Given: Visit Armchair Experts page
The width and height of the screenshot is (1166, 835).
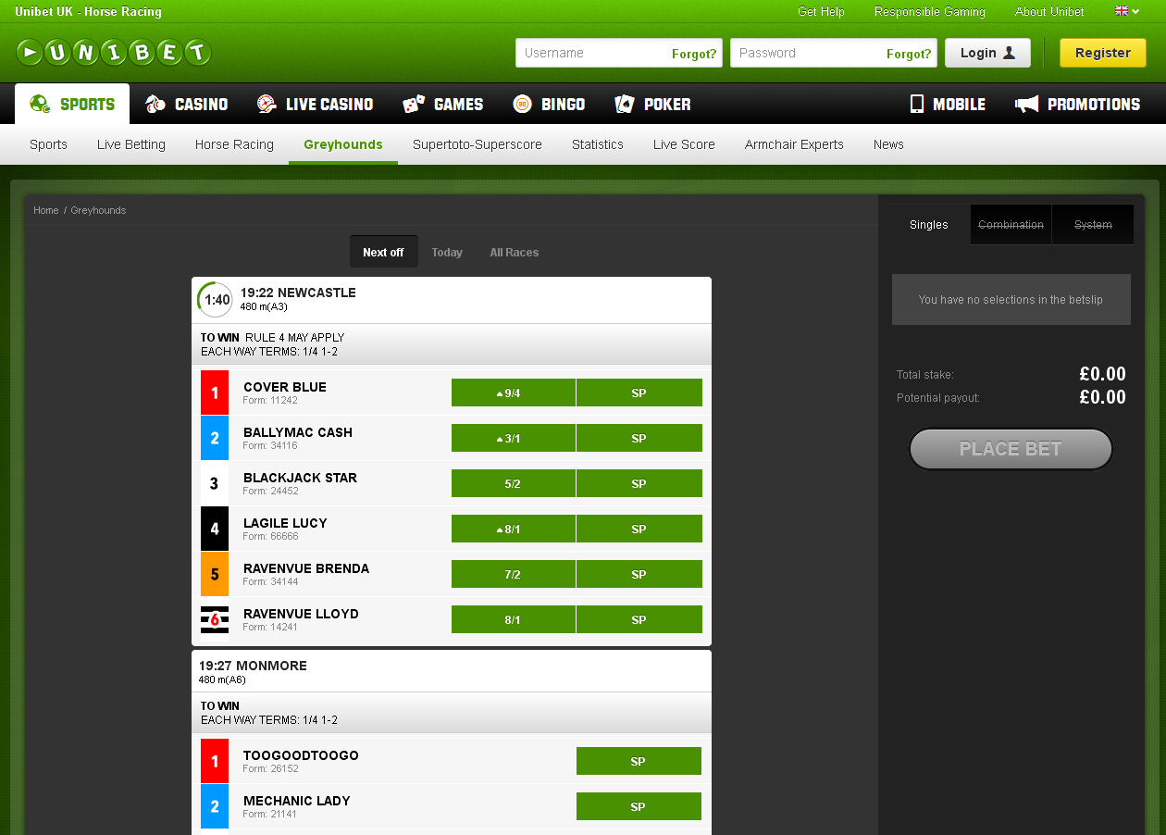Looking at the screenshot, I should [794, 144].
